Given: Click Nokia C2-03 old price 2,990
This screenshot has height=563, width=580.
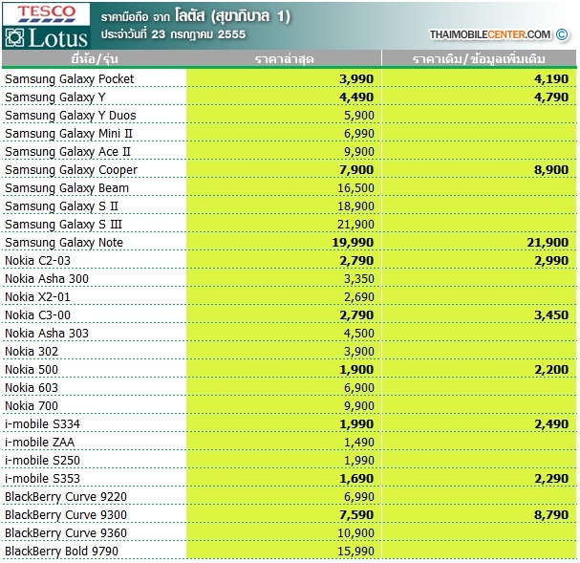Looking at the screenshot, I should pos(551,260).
